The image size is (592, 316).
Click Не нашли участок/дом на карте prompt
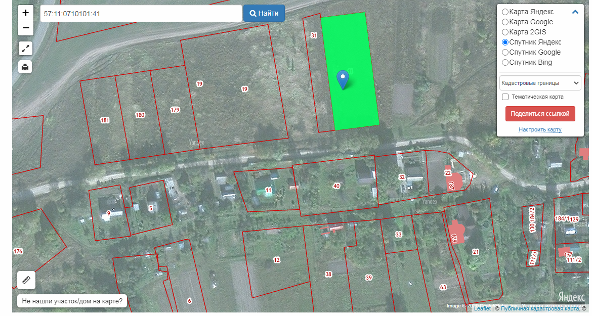point(72,301)
